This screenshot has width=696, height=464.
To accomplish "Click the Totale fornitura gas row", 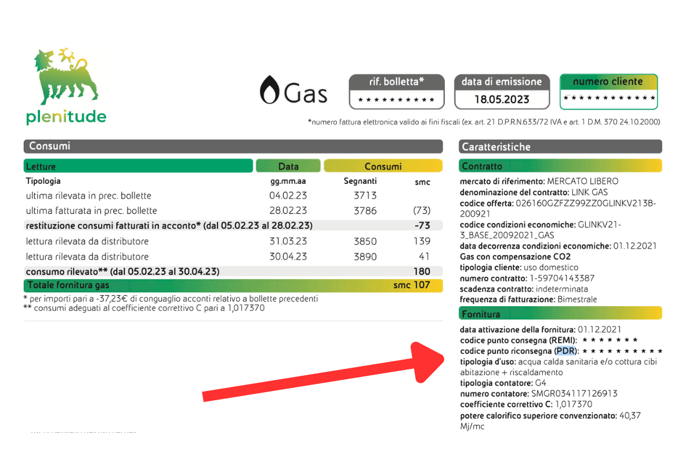I will pos(233,285).
